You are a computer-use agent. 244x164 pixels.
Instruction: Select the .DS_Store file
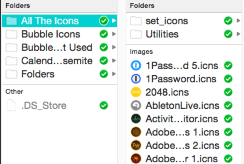coord(44,105)
